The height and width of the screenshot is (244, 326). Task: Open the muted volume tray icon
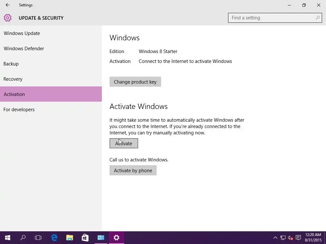pyautogui.click(x=290, y=238)
